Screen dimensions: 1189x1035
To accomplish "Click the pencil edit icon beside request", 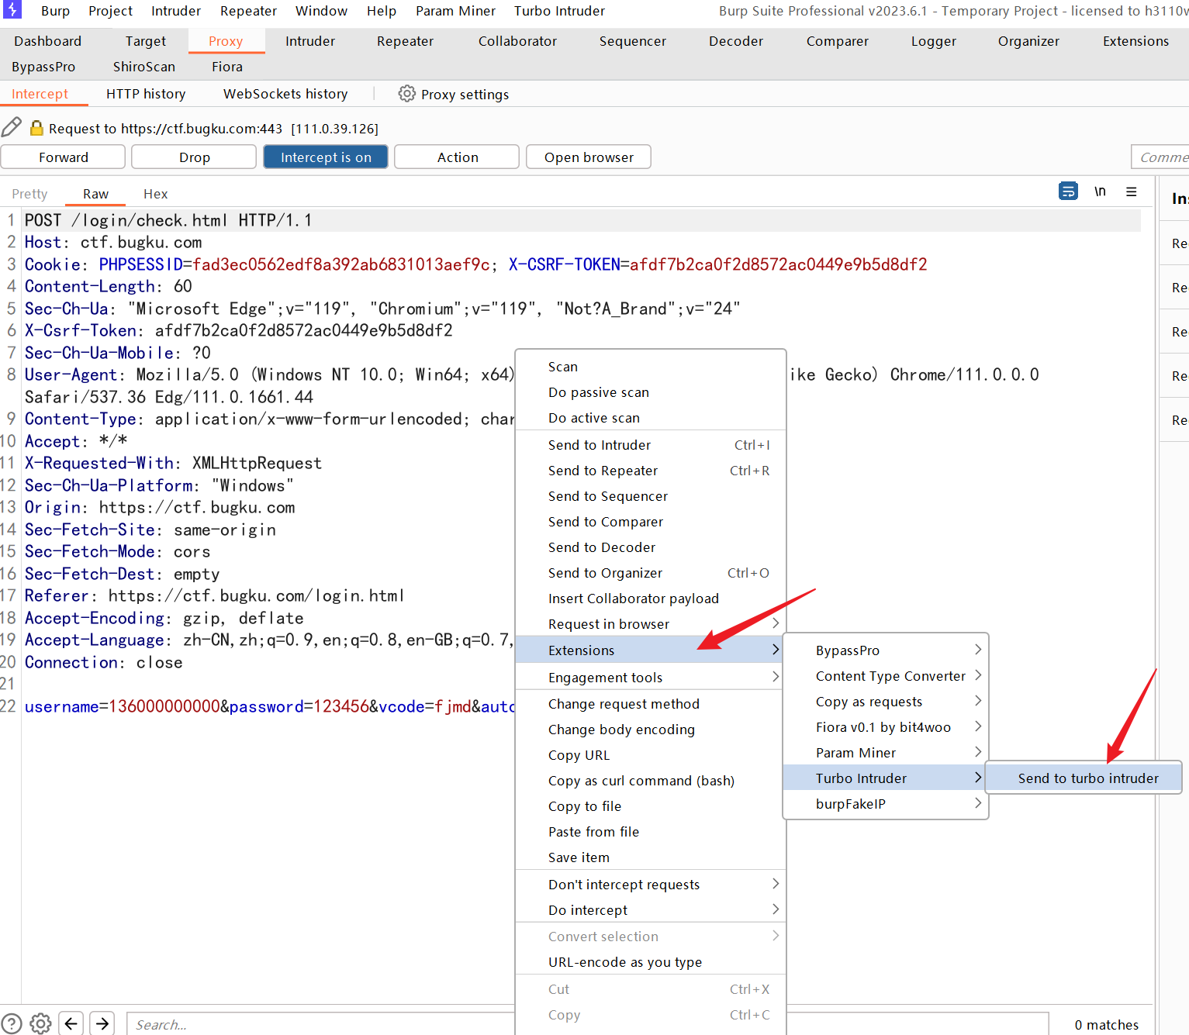I will (x=12, y=127).
